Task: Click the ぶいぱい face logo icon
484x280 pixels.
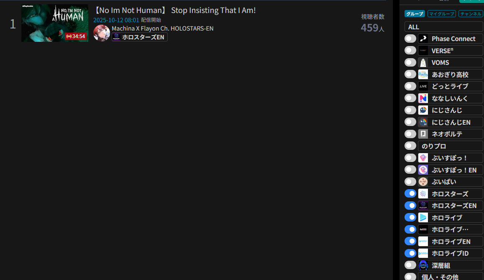Action: 423,182
